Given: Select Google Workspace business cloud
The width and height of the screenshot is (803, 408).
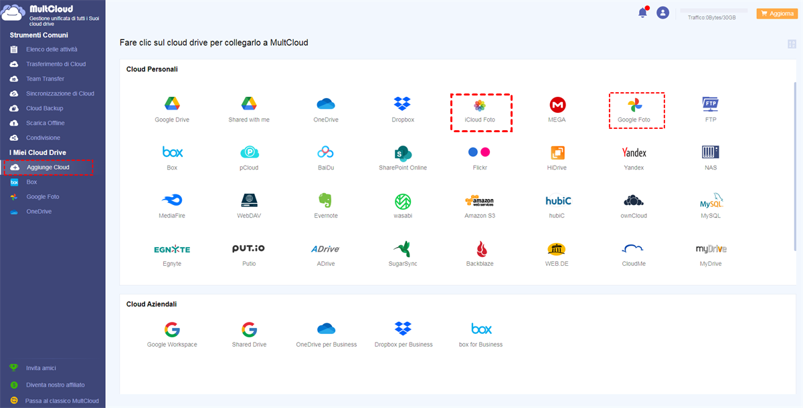Looking at the screenshot, I should click(x=172, y=329).
